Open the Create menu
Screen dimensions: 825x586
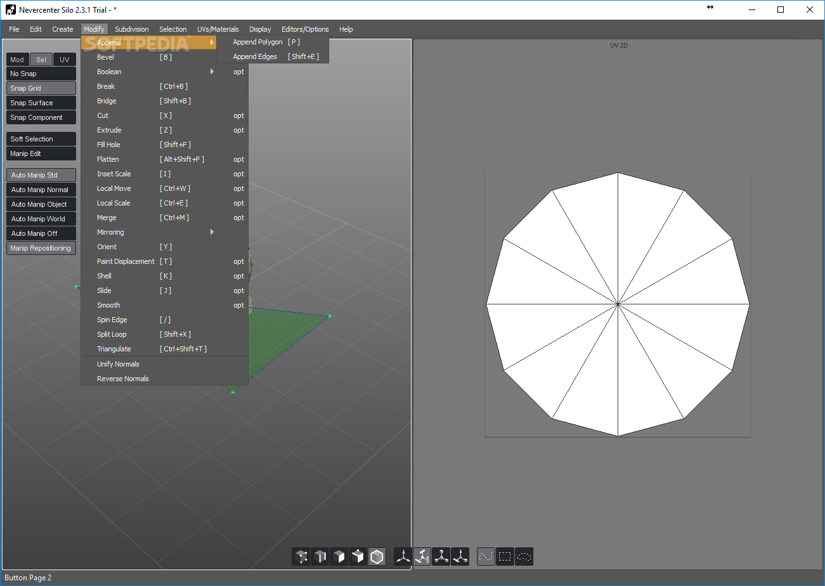pos(63,29)
